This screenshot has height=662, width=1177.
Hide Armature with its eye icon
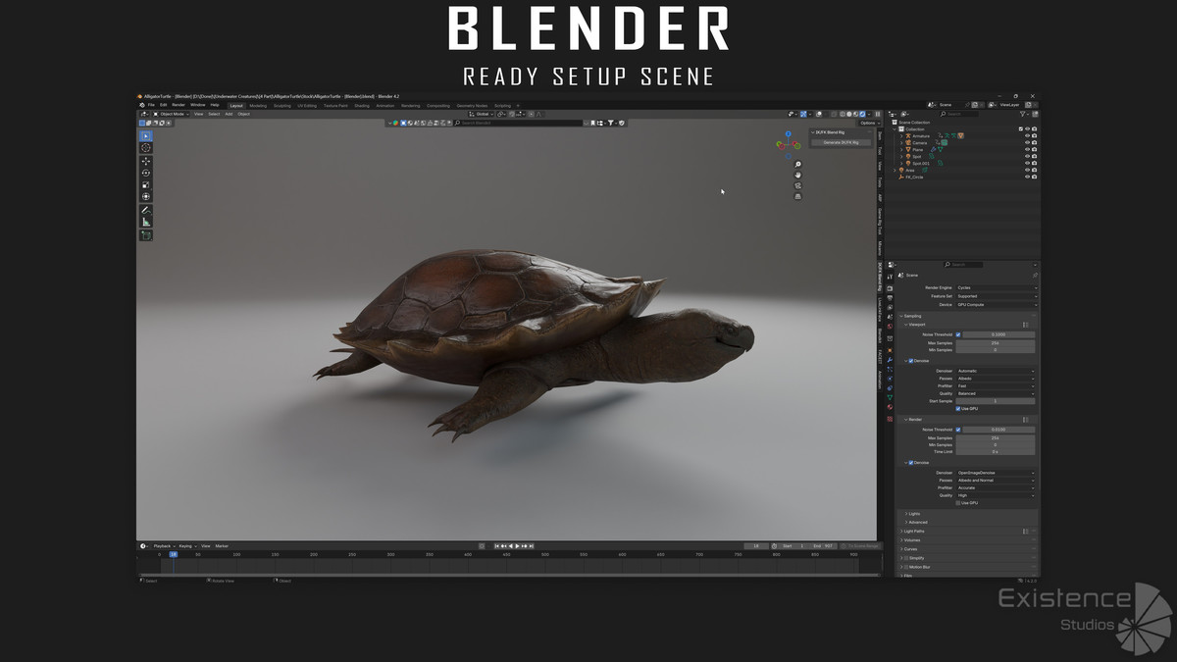1027,136
